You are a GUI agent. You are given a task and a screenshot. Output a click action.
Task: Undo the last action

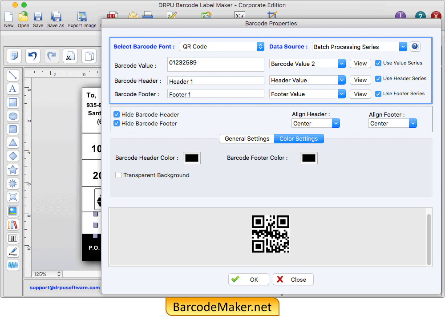click(x=32, y=56)
